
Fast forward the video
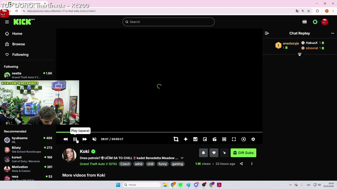[x=85, y=139]
